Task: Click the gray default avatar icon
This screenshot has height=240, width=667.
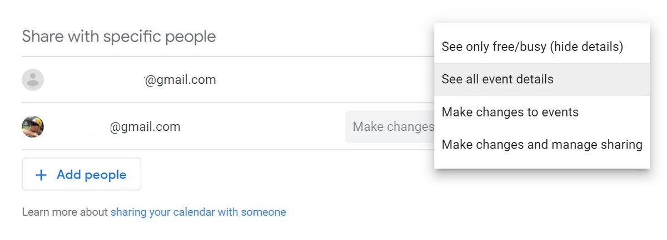Action: point(33,80)
